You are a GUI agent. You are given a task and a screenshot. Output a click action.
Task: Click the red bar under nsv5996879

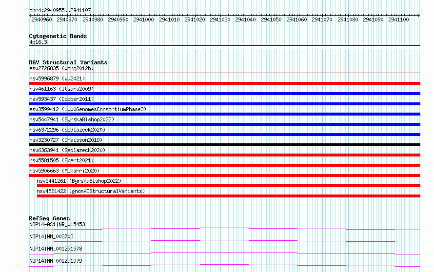[x=224, y=83]
